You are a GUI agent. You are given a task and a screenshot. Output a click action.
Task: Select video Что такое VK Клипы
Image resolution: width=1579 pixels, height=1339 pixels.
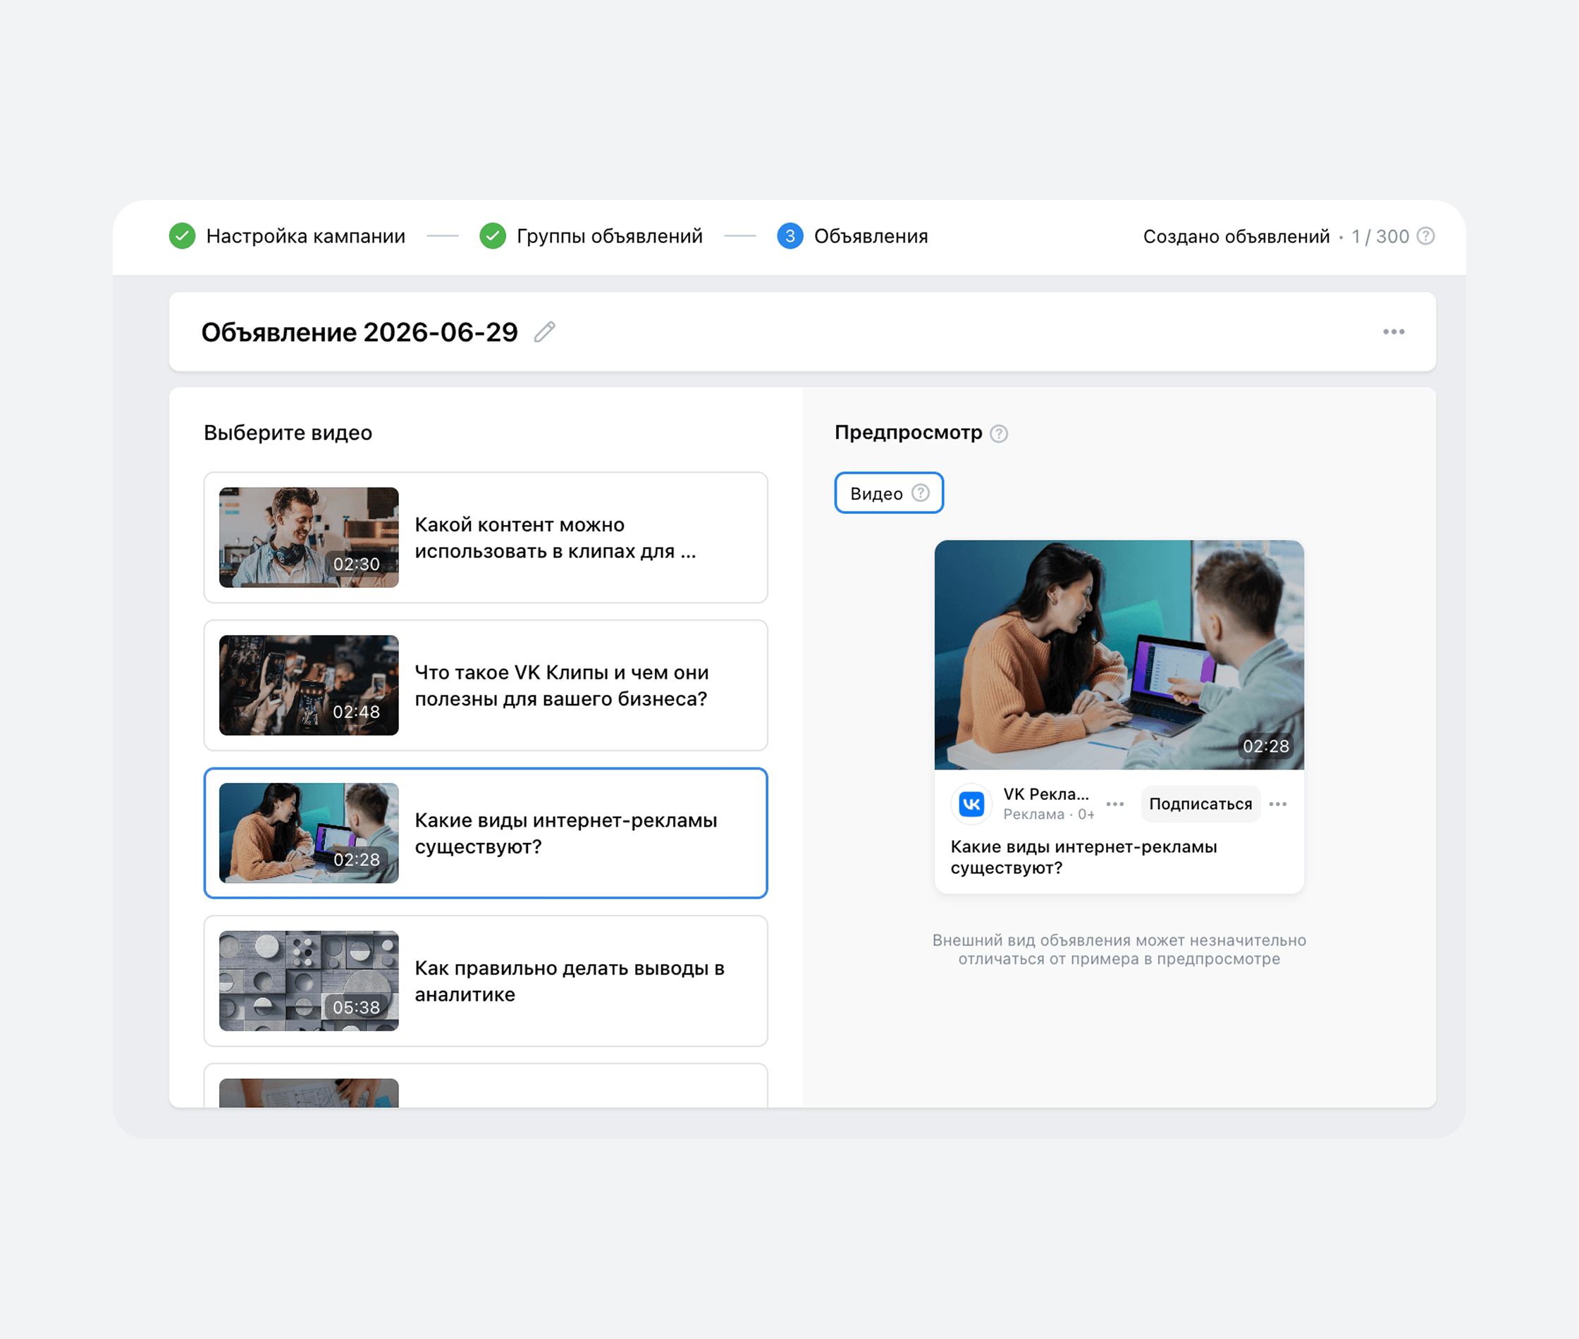pos(486,686)
